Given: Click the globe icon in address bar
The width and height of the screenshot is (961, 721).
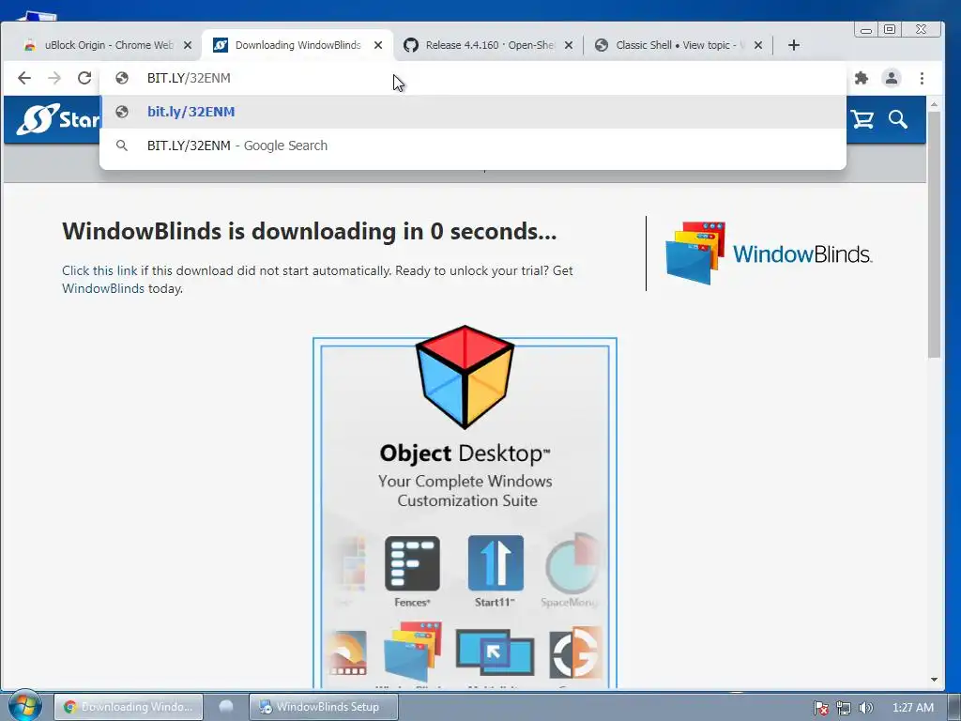Looking at the screenshot, I should [122, 78].
